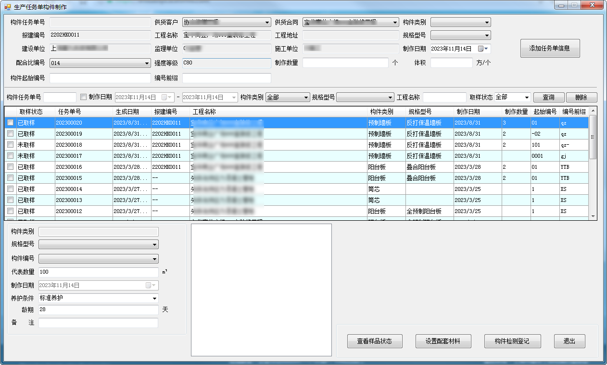Check the box for task 202300020
607x365 pixels.
click(x=10, y=123)
